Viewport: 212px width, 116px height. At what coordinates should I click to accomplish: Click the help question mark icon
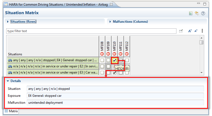(203, 13)
